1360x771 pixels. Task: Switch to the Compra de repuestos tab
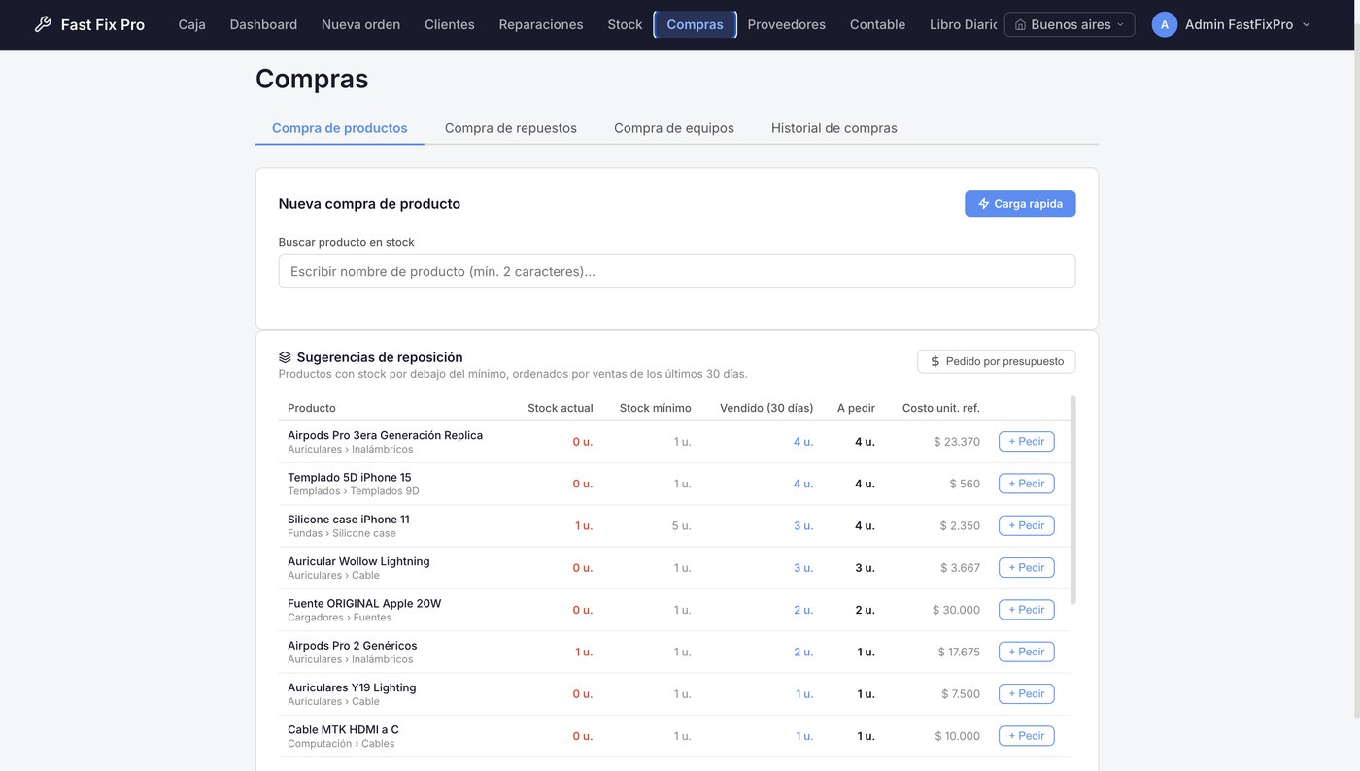pos(511,128)
